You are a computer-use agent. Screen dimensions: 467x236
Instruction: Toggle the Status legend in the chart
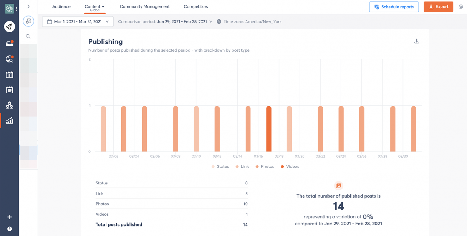[220, 166]
